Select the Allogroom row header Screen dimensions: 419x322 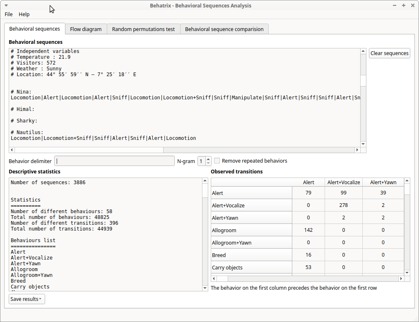pos(251,230)
